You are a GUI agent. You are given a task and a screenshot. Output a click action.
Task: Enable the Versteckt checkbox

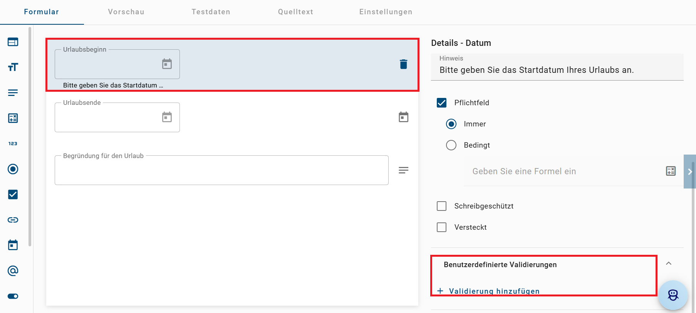[441, 227]
